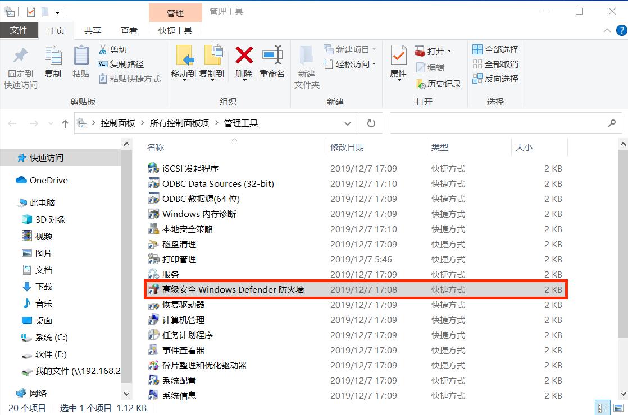
Task: Open the address bar history dropdown
Action: (x=347, y=123)
